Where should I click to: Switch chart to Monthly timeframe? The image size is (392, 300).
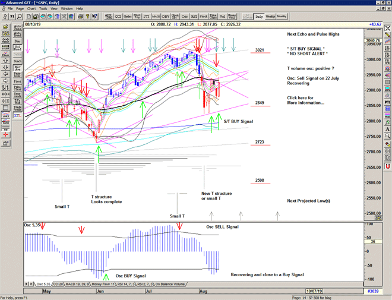tap(282, 17)
